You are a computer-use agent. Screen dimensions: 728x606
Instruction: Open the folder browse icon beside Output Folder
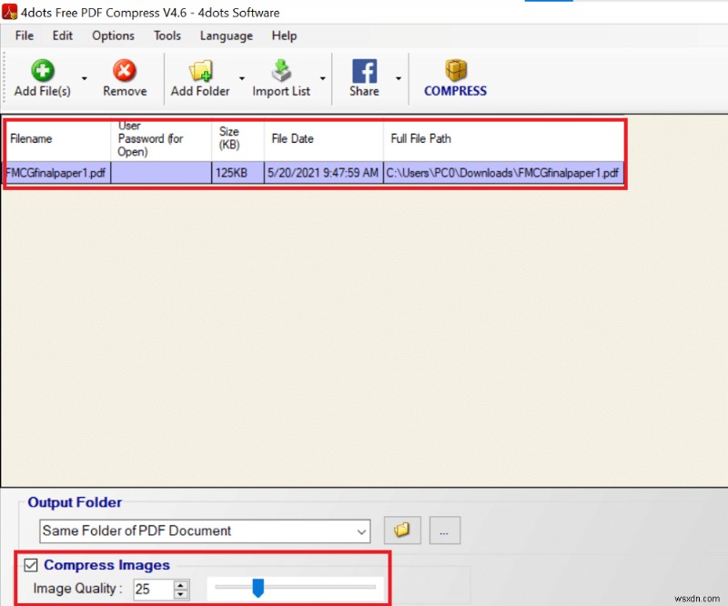402,530
